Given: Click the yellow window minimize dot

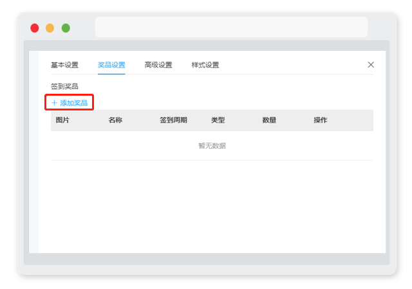Looking at the screenshot, I should tap(50, 28).
